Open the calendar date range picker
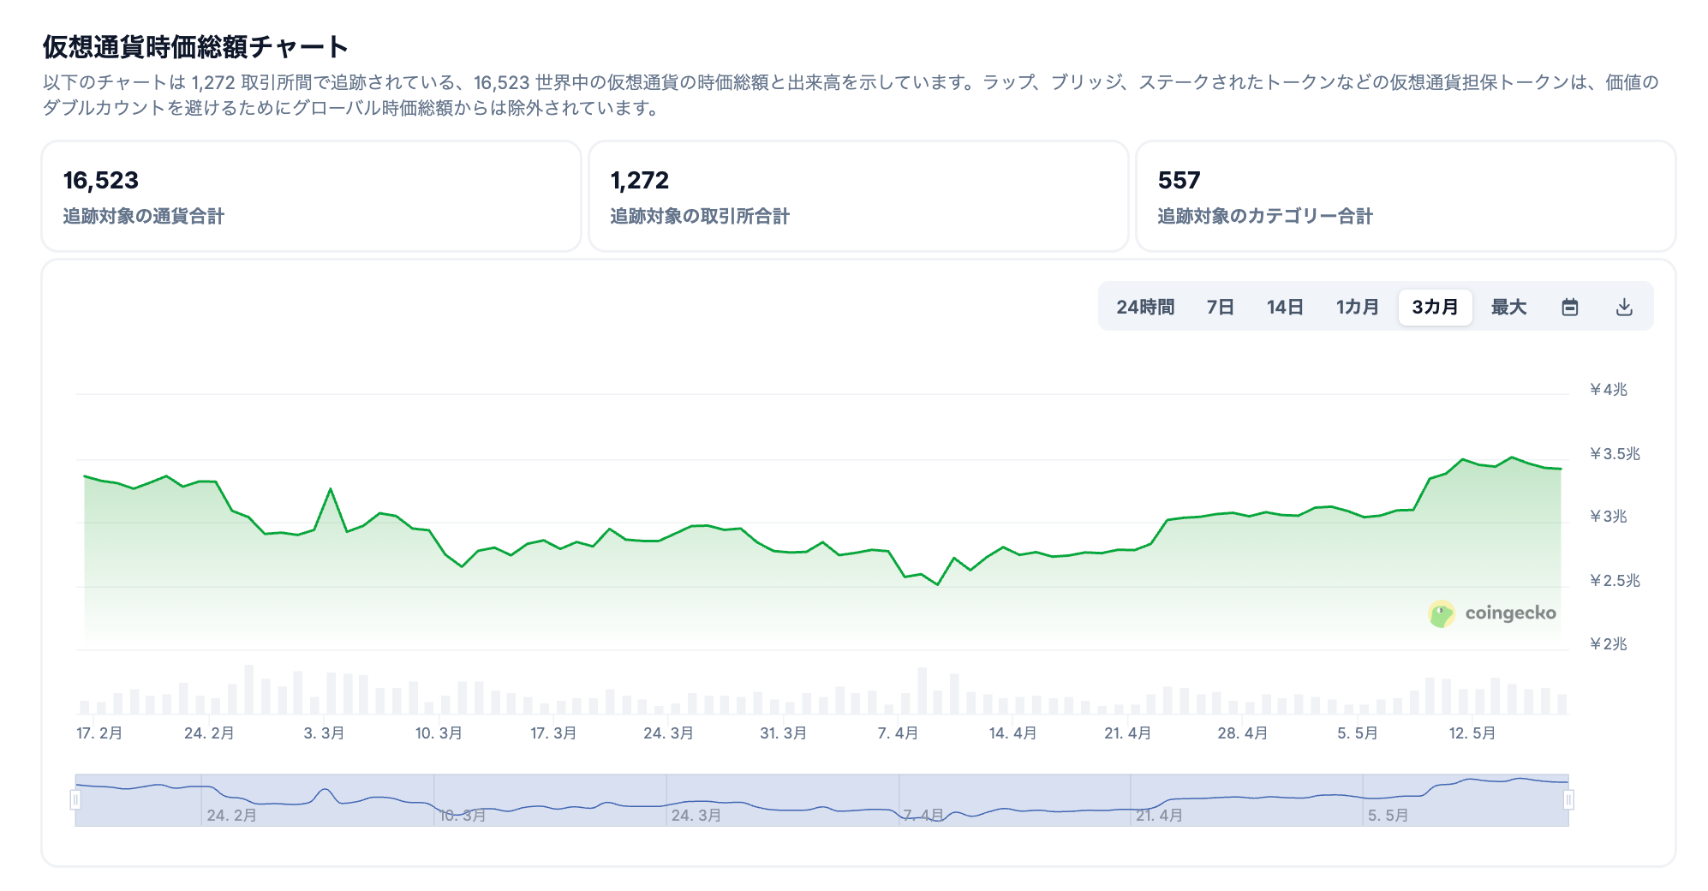The width and height of the screenshot is (1708, 891). point(1569,307)
